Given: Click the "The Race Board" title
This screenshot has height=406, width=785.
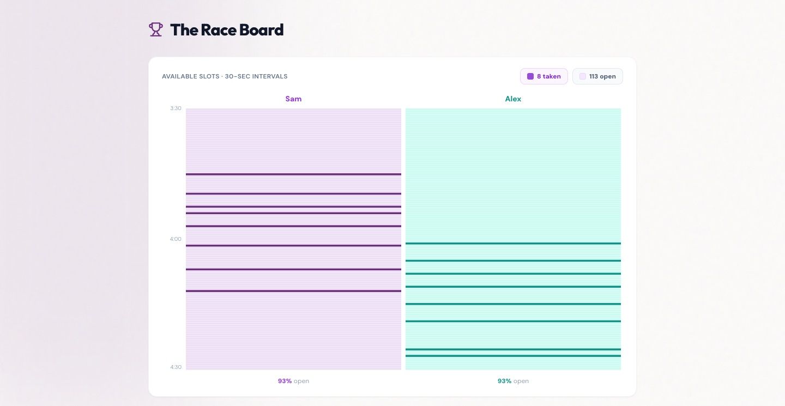Looking at the screenshot, I should (x=227, y=30).
